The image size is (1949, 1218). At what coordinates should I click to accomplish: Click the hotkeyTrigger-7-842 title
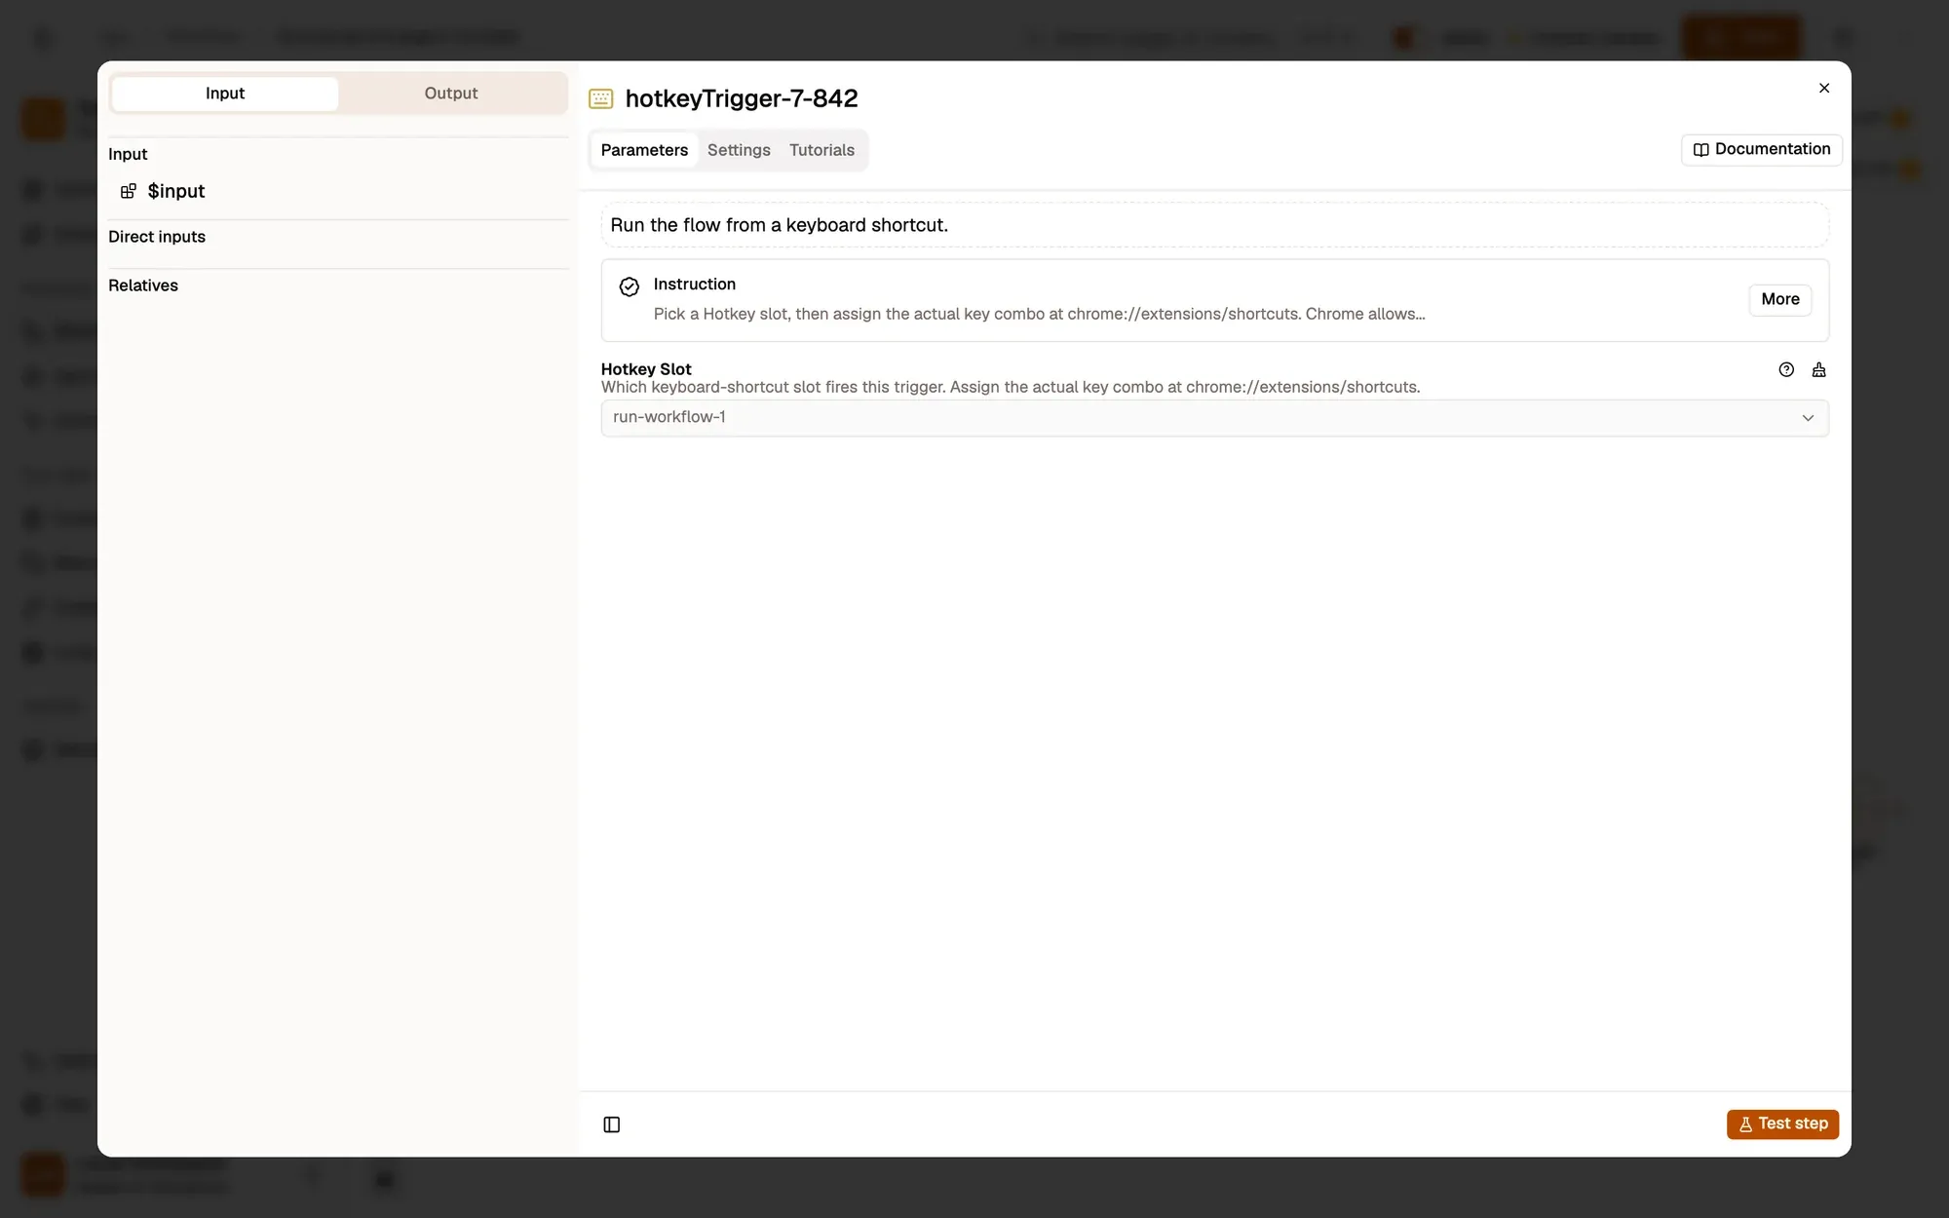click(x=742, y=98)
